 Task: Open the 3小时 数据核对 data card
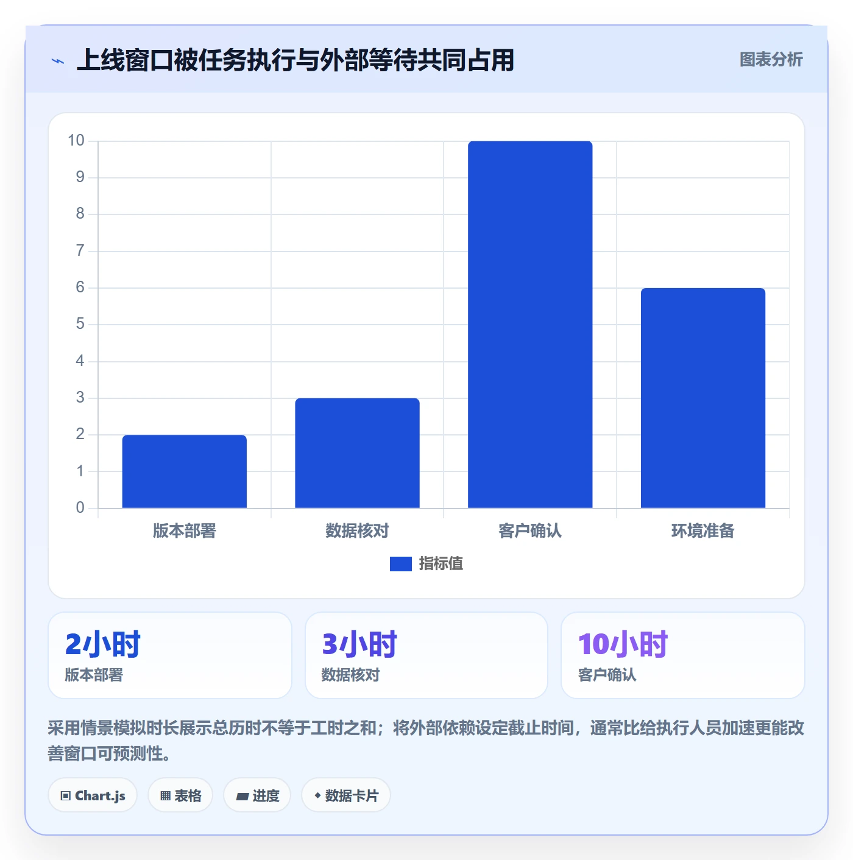[x=426, y=655]
